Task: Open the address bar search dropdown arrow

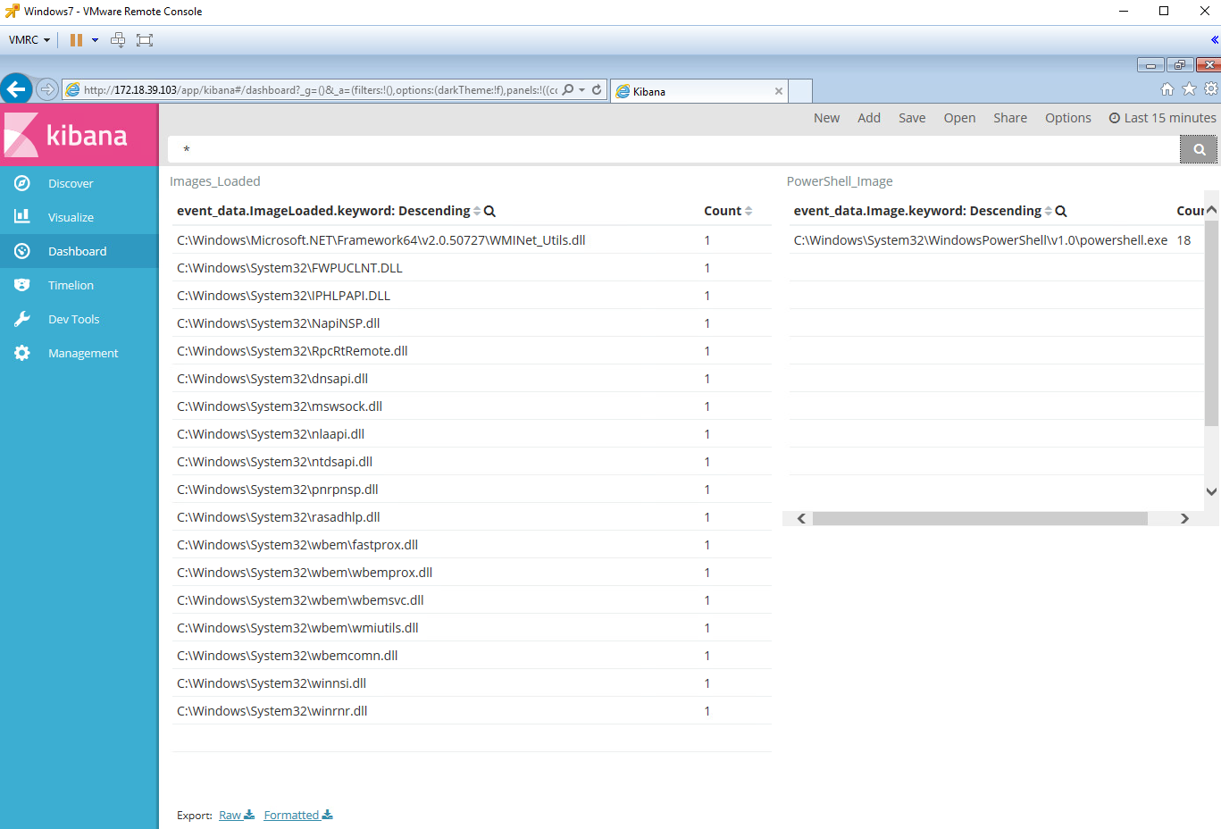Action: [582, 90]
